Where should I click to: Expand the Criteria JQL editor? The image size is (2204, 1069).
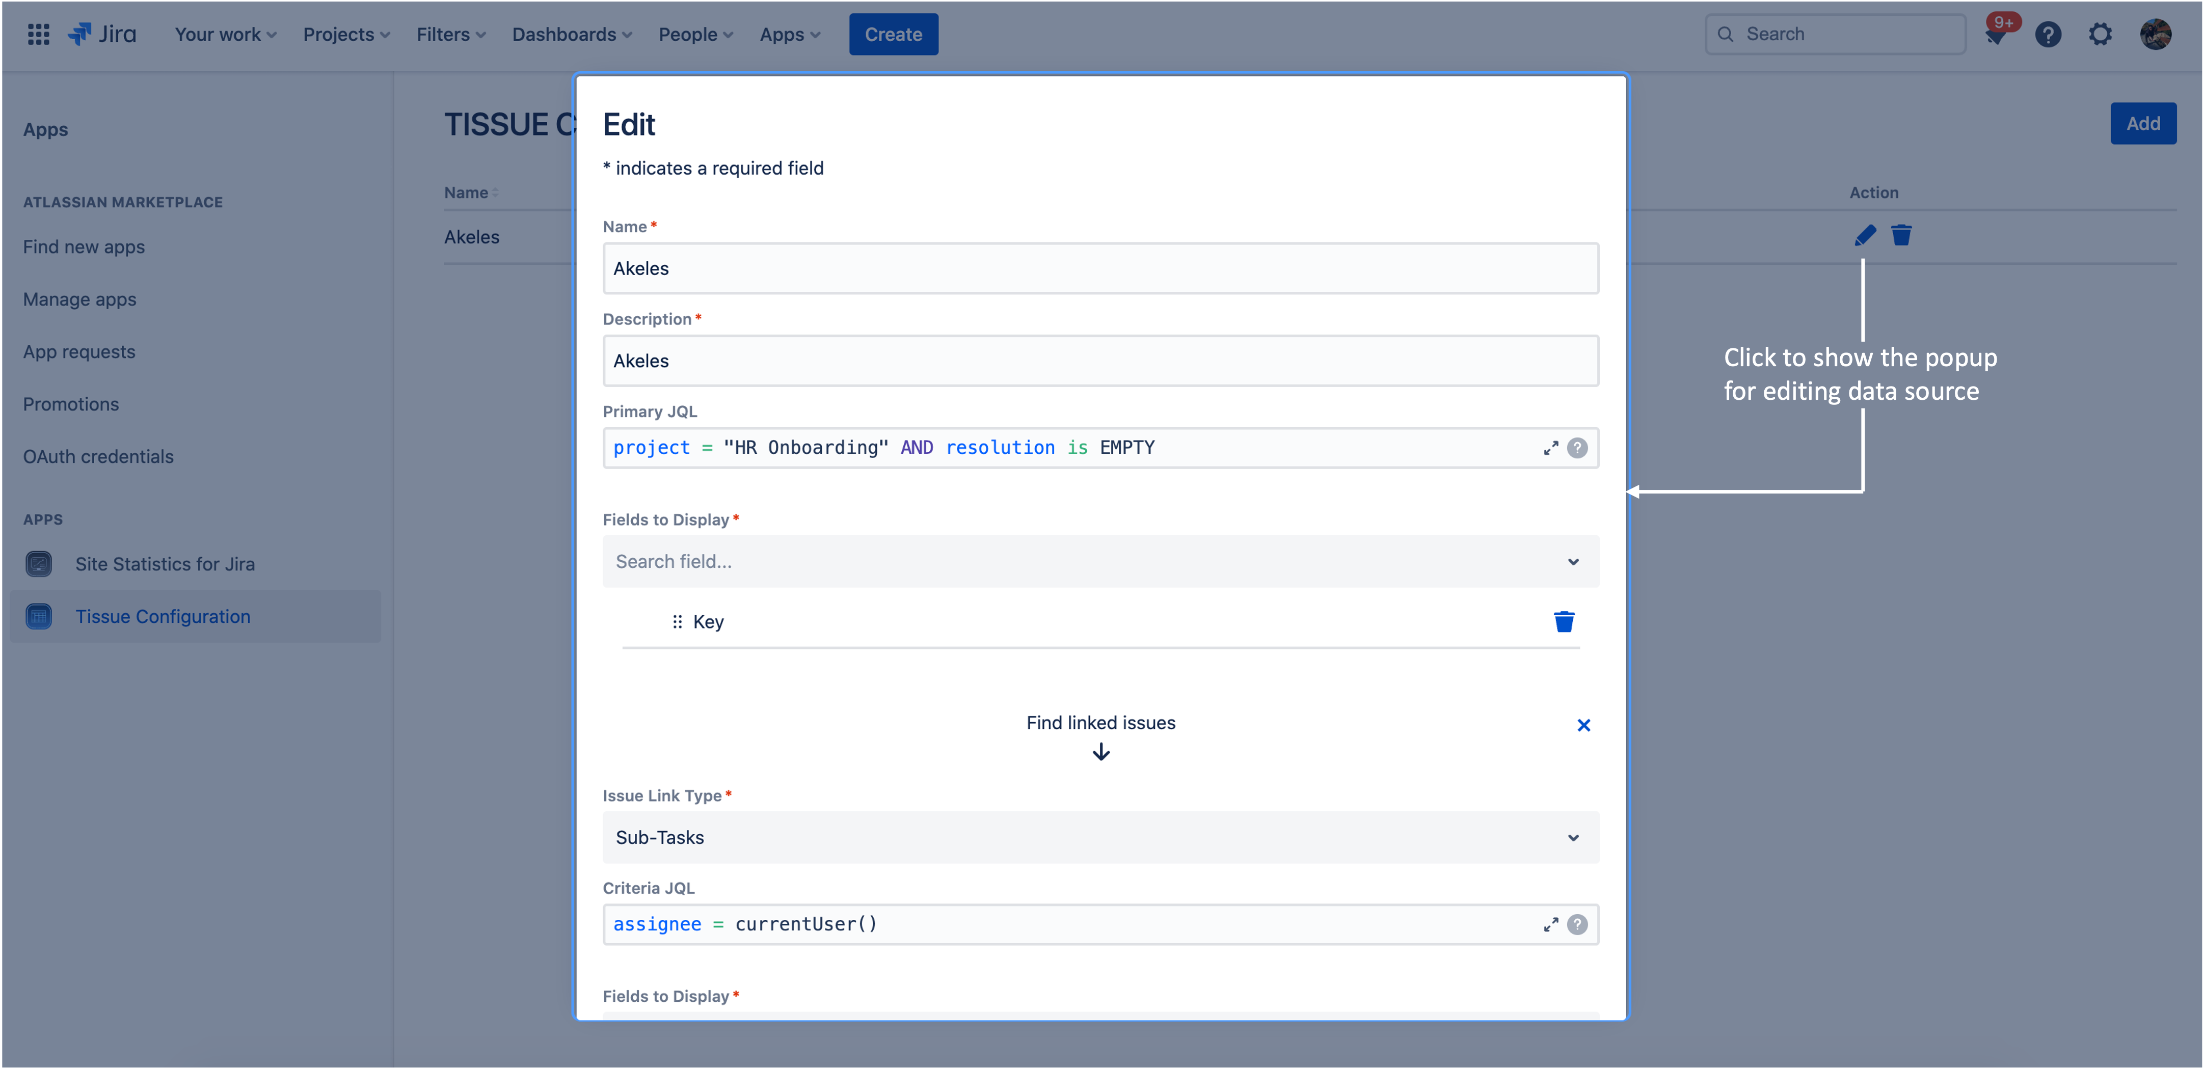coord(1550,924)
